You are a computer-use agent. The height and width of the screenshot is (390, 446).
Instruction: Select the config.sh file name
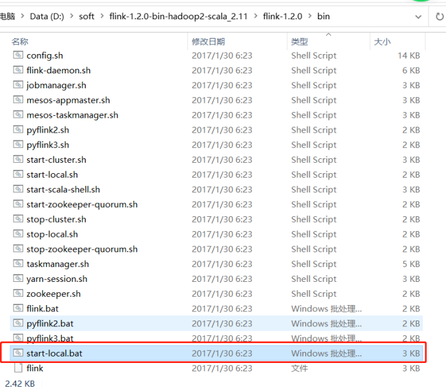(x=44, y=56)
